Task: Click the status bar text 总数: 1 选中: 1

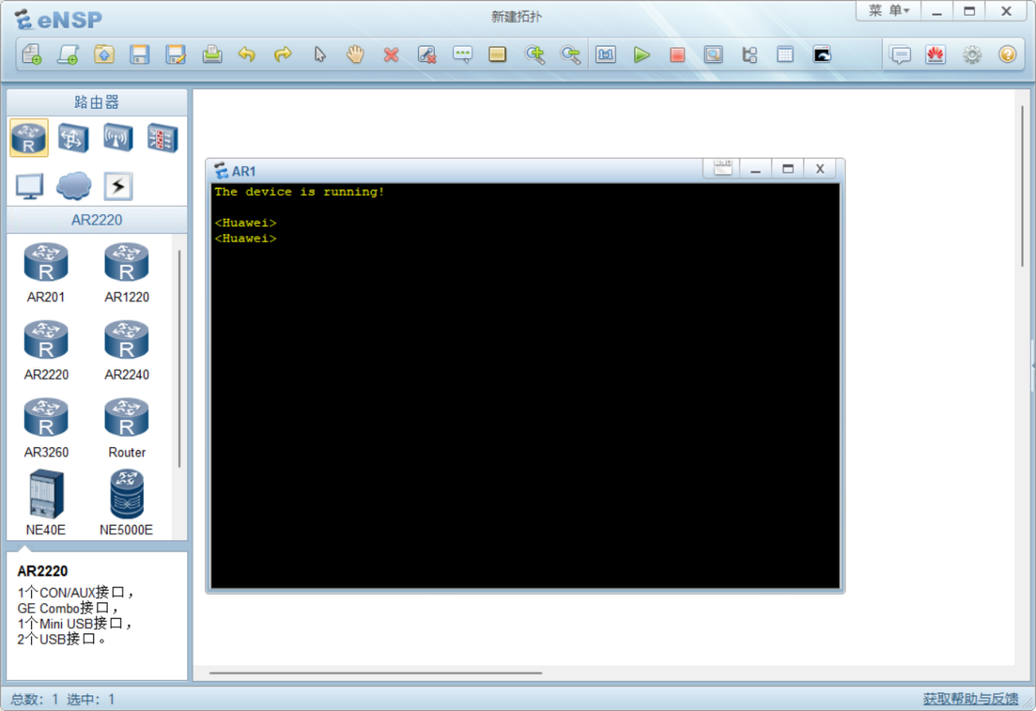Action: pos(63,699)
